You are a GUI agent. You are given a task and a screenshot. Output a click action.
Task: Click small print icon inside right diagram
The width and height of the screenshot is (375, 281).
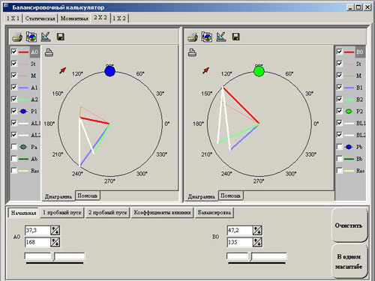click(x=192, y=52)
